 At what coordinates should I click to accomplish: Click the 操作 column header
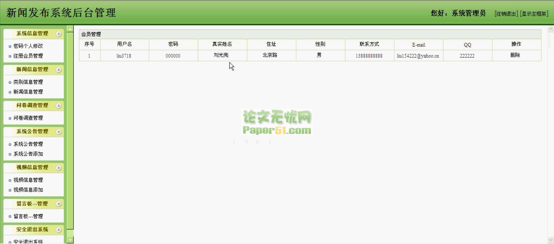tap(516, 44)
